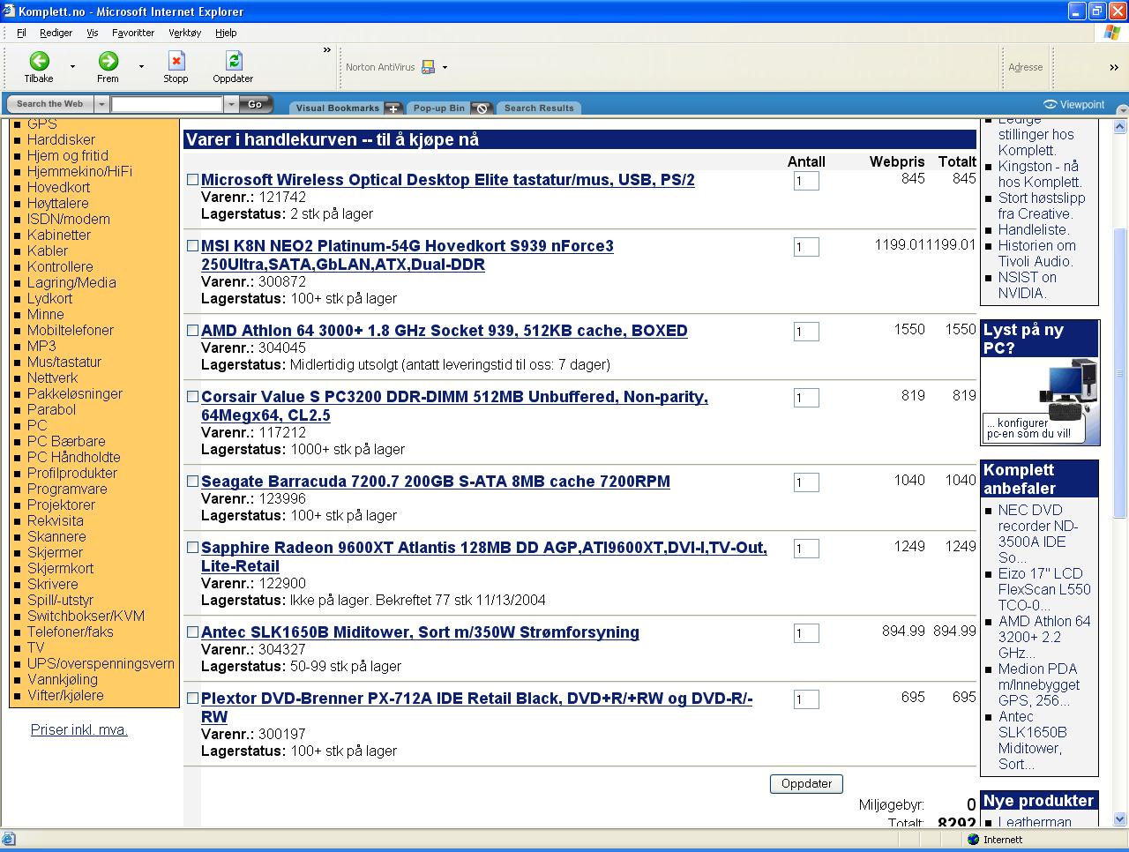This screenshot has height=852, width=1129.
Task: Open the Verktøy menu
Action: (184, 33)
